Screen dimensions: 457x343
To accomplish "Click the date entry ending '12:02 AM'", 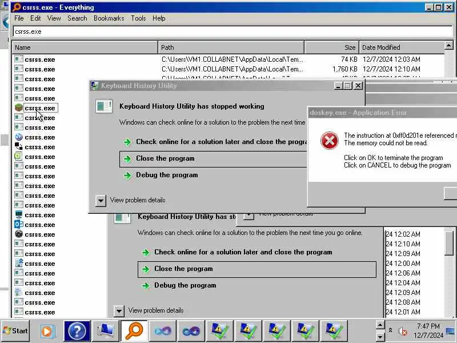I will (403, 234).
